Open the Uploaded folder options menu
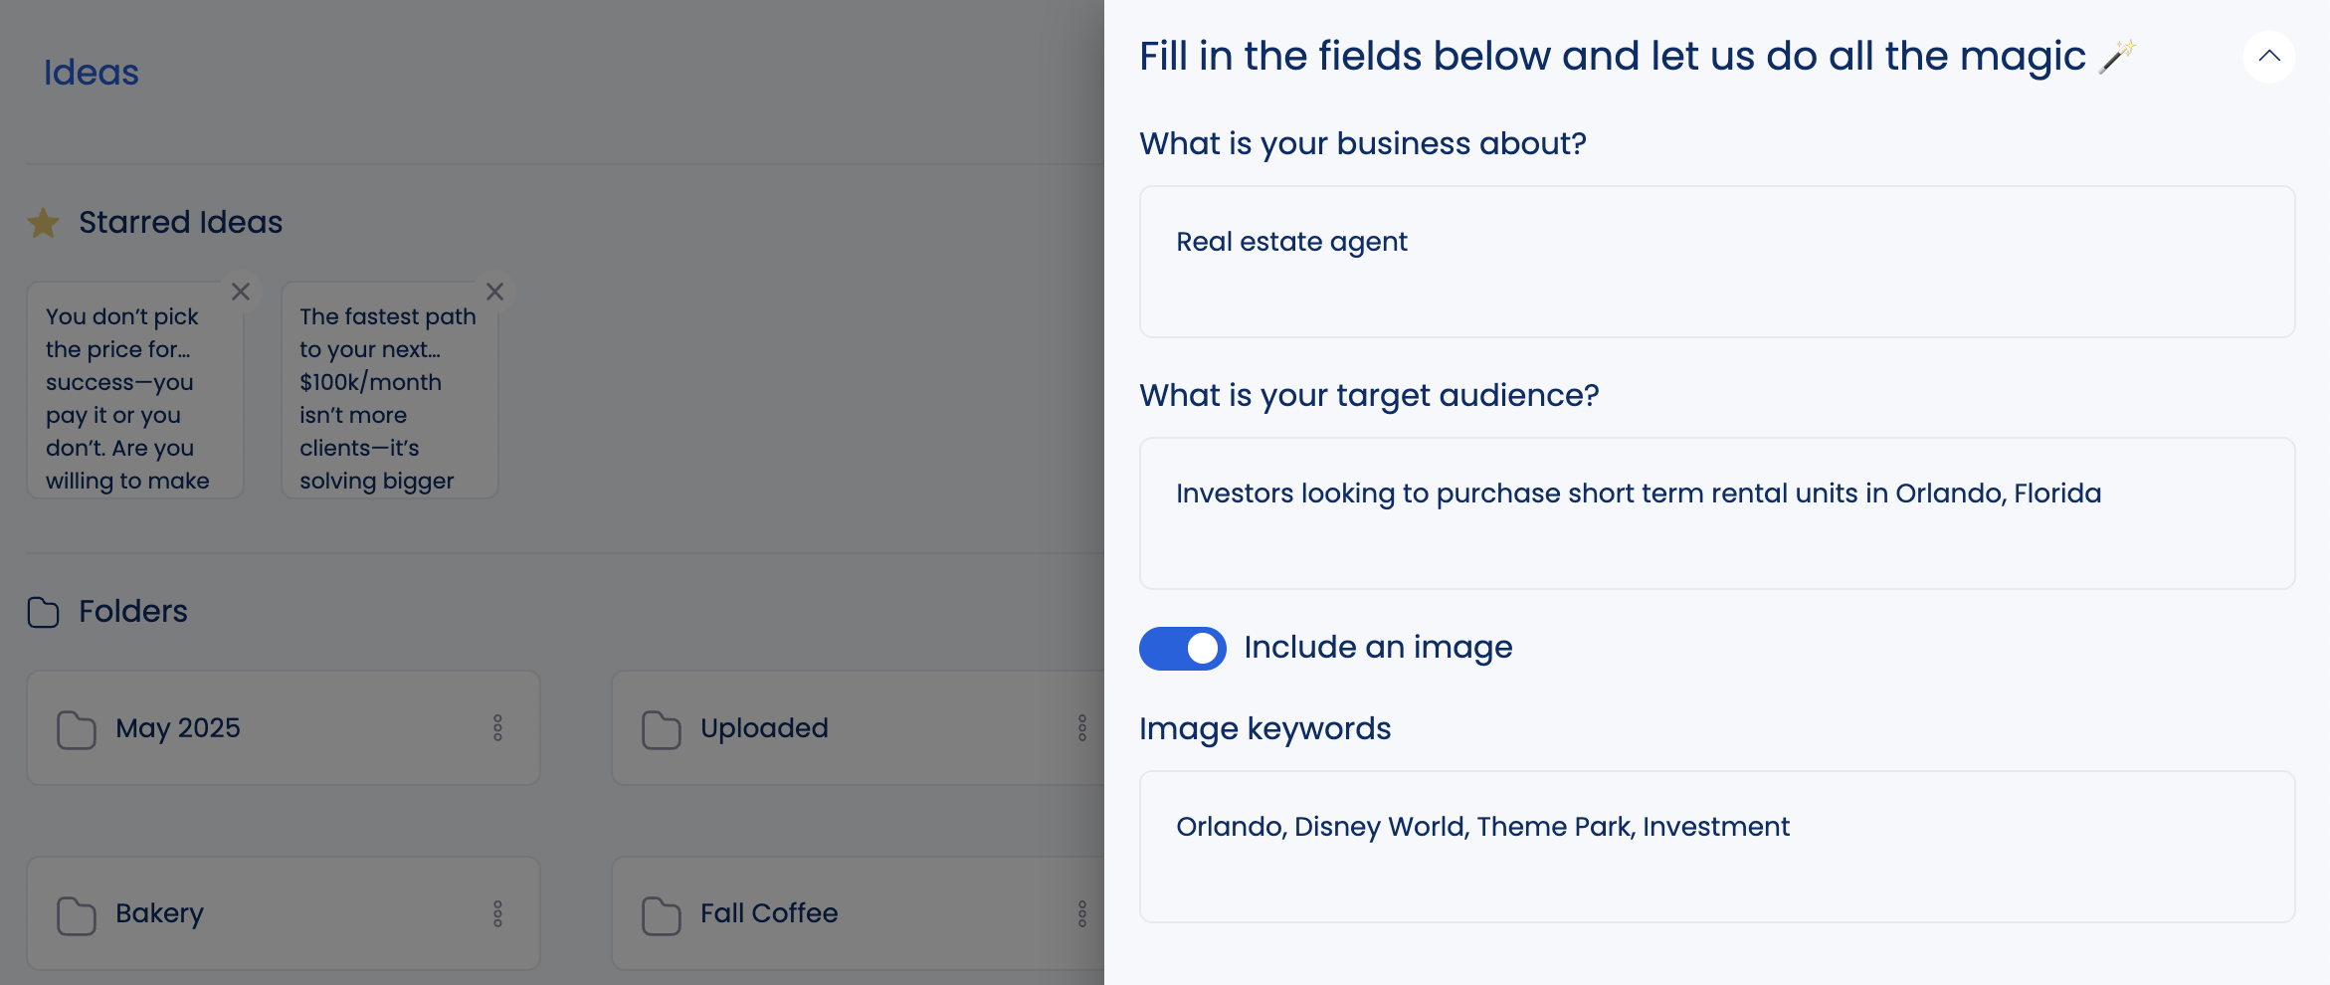The image size is (2330, 985). coord(1082,728)
